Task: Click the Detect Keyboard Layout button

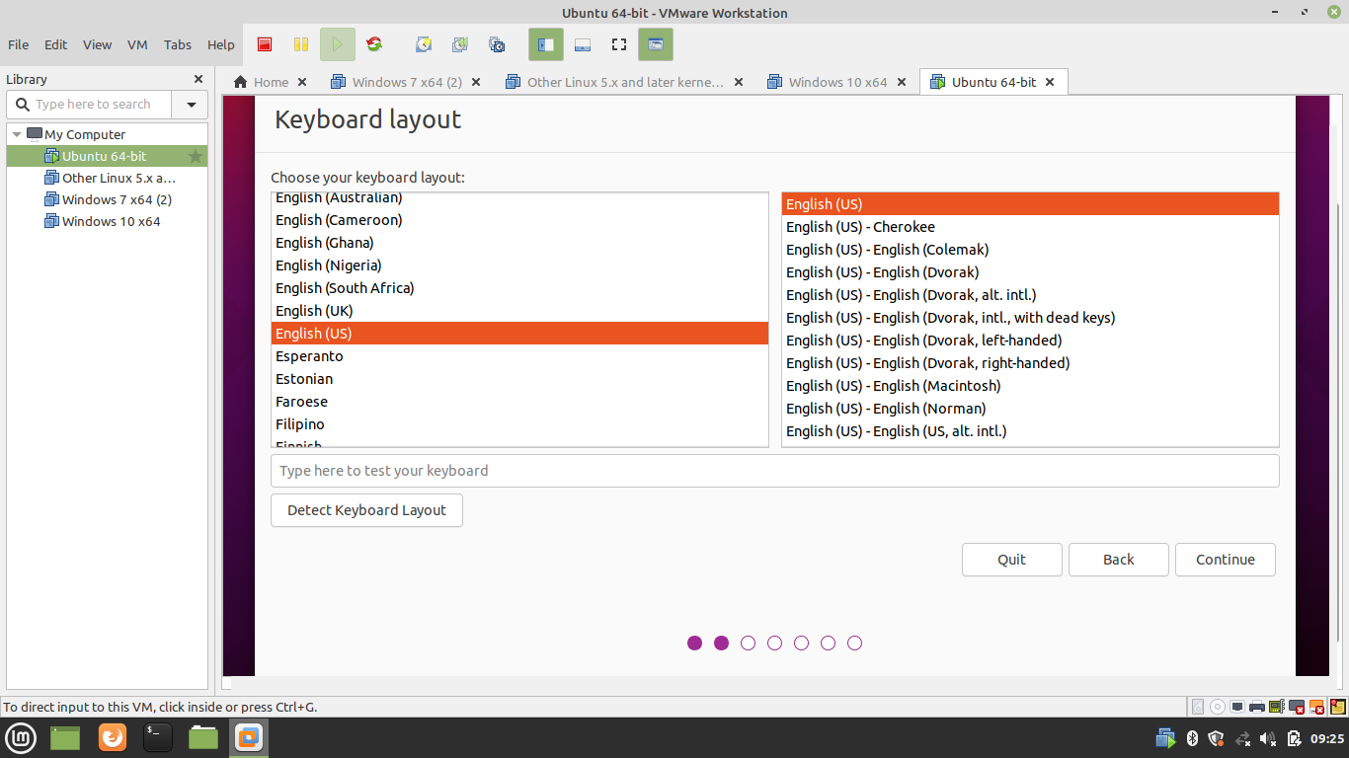Action: pos(366,510)
